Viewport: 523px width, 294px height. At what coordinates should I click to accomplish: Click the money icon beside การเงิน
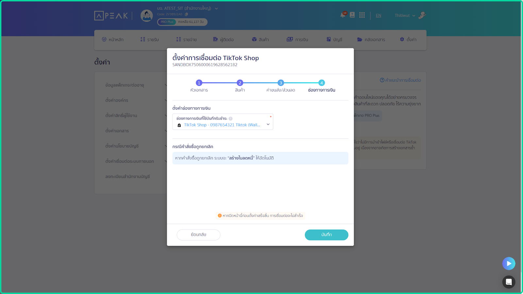tap(290, 39)
